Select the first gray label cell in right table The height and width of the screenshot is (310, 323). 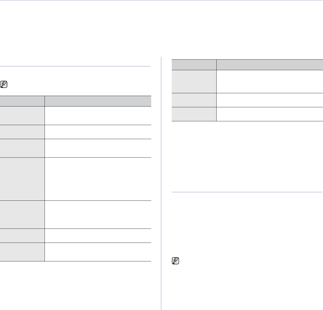(194, 81)
